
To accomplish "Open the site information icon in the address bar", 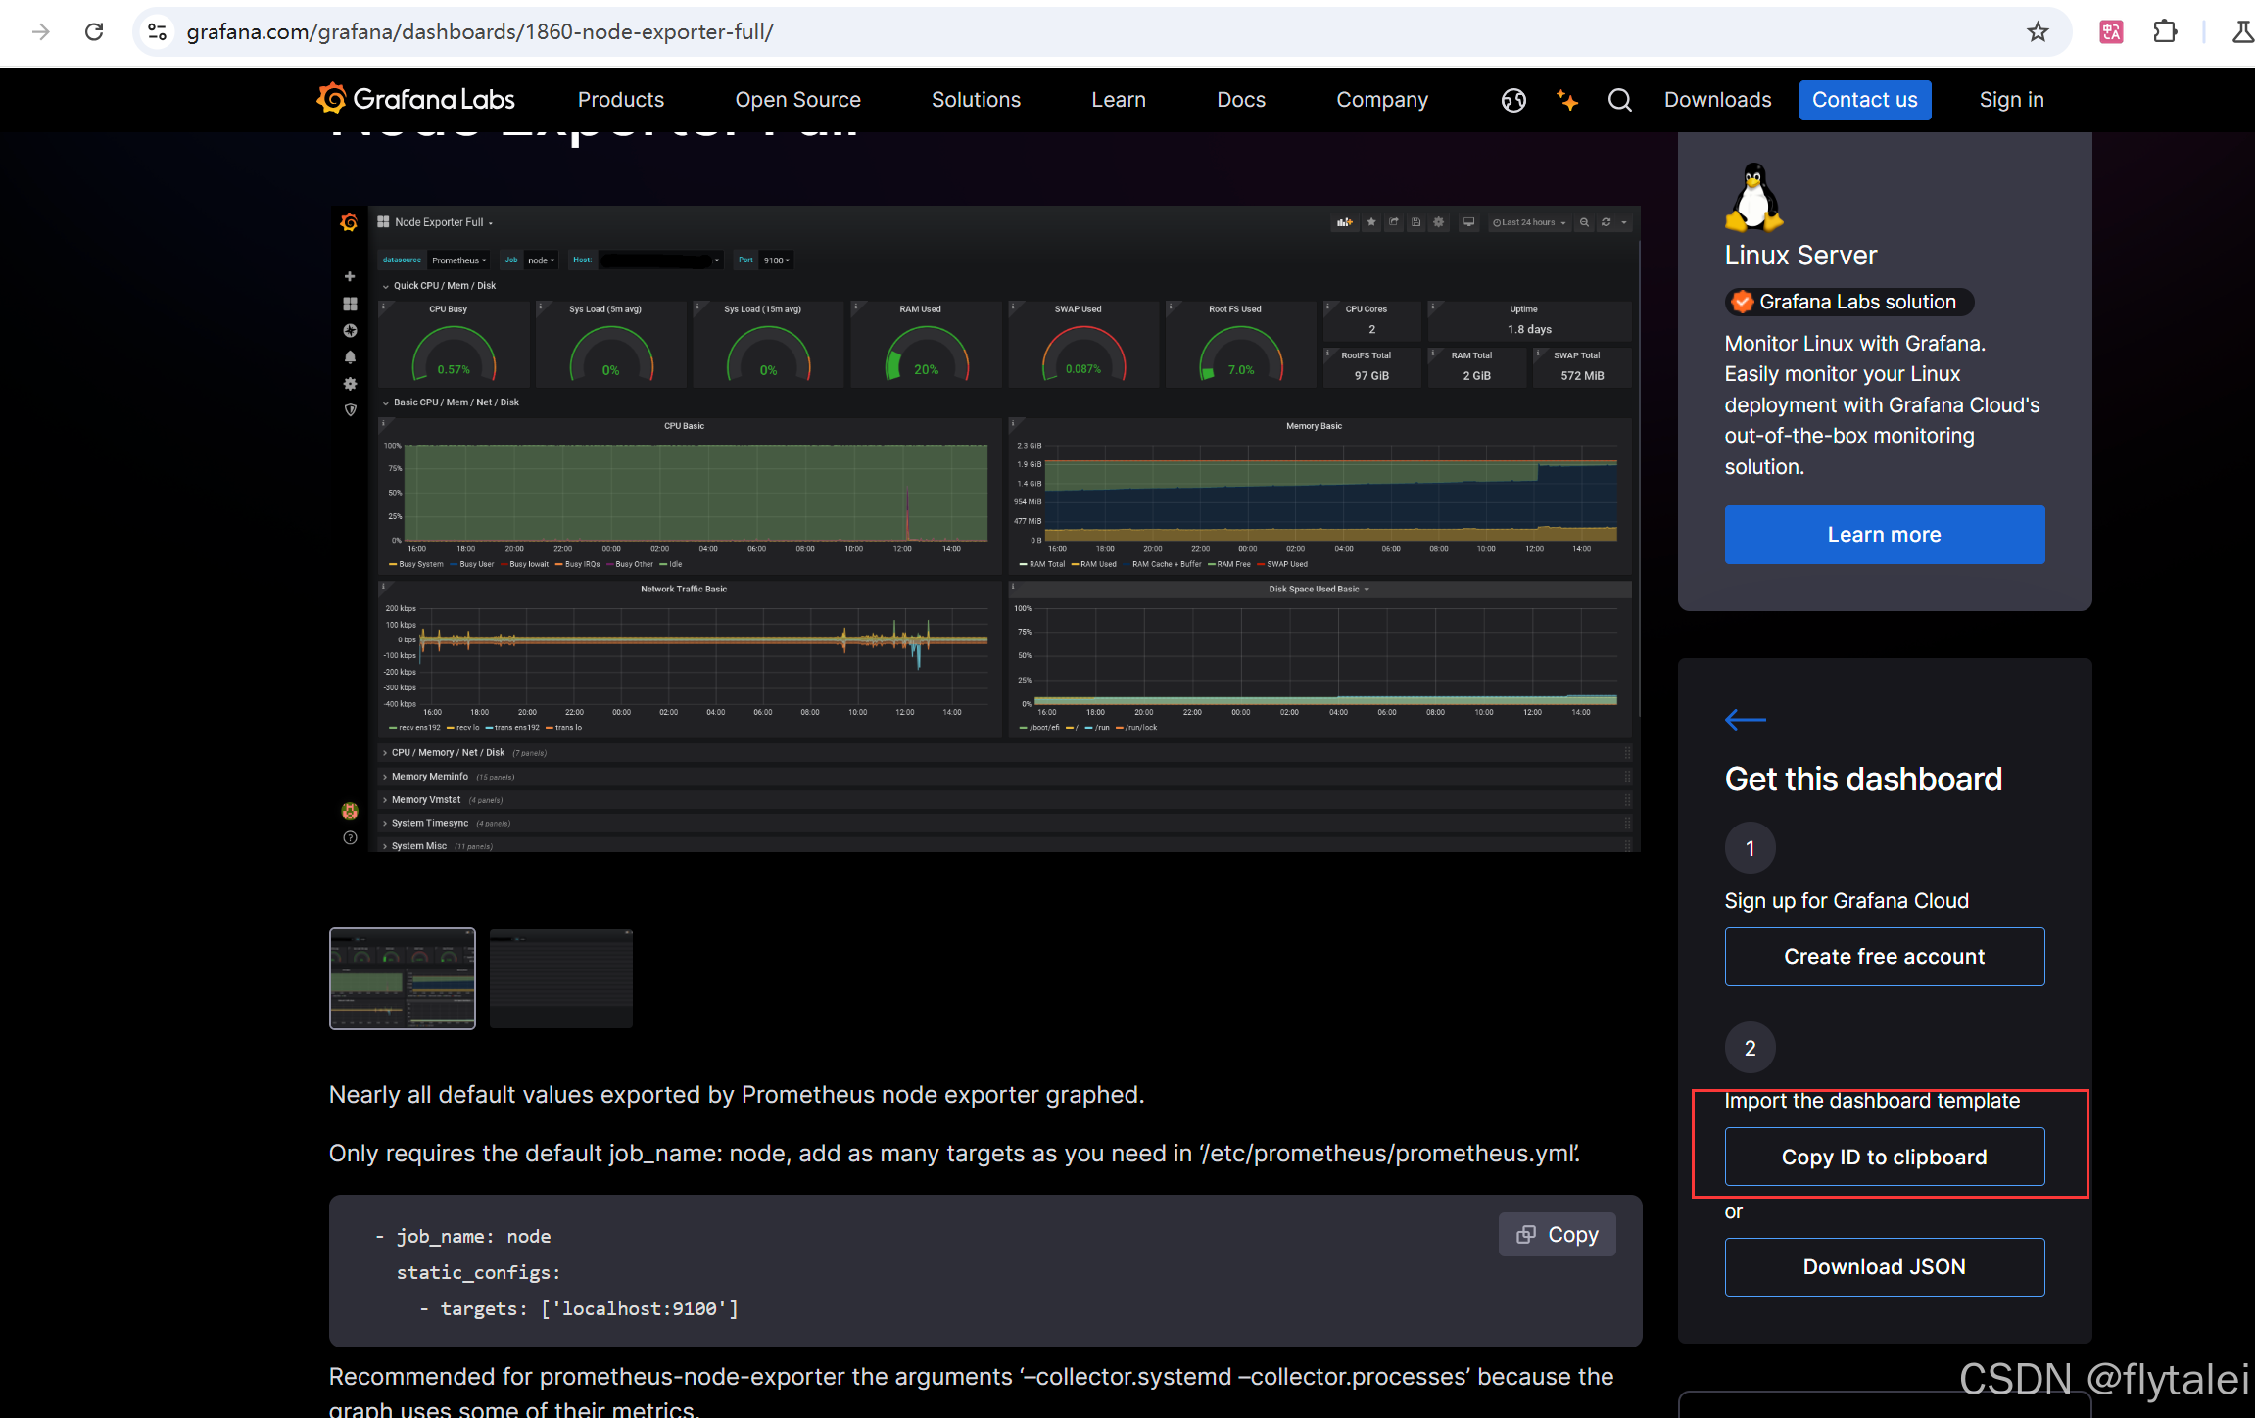I will (x=157, y=32).
